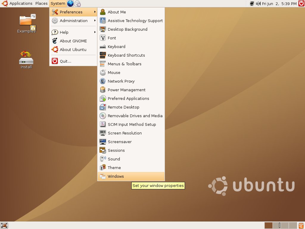Choose Quit... from the System menu
This screenshot has height=229, width=305.
coord(73,61)
